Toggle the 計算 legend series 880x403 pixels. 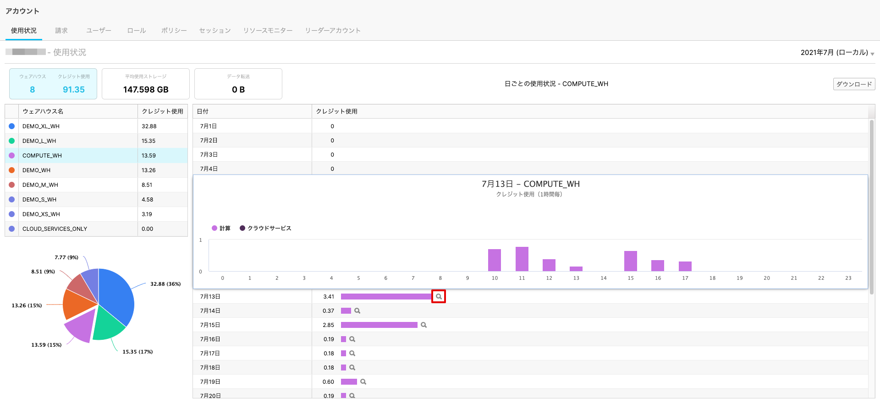(x=221, y=228)
